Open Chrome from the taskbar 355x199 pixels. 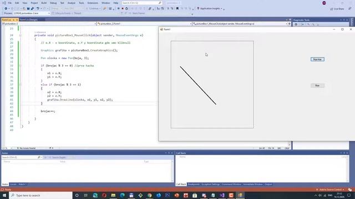tap(149, 195)
